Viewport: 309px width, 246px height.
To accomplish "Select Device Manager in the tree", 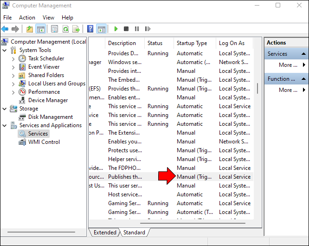I will pos(48,100).
